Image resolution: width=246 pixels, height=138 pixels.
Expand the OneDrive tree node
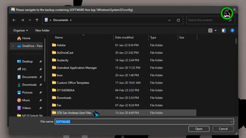13,46
